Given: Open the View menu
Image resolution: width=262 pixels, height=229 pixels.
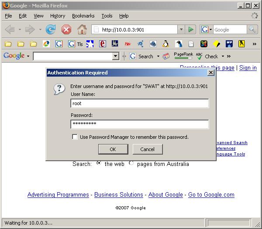Looking at the screenshot, I should 38,16.
